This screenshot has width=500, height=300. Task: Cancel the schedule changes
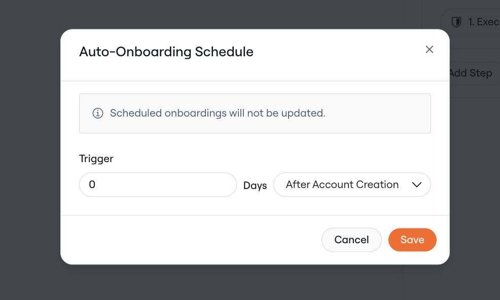(351, 240)
